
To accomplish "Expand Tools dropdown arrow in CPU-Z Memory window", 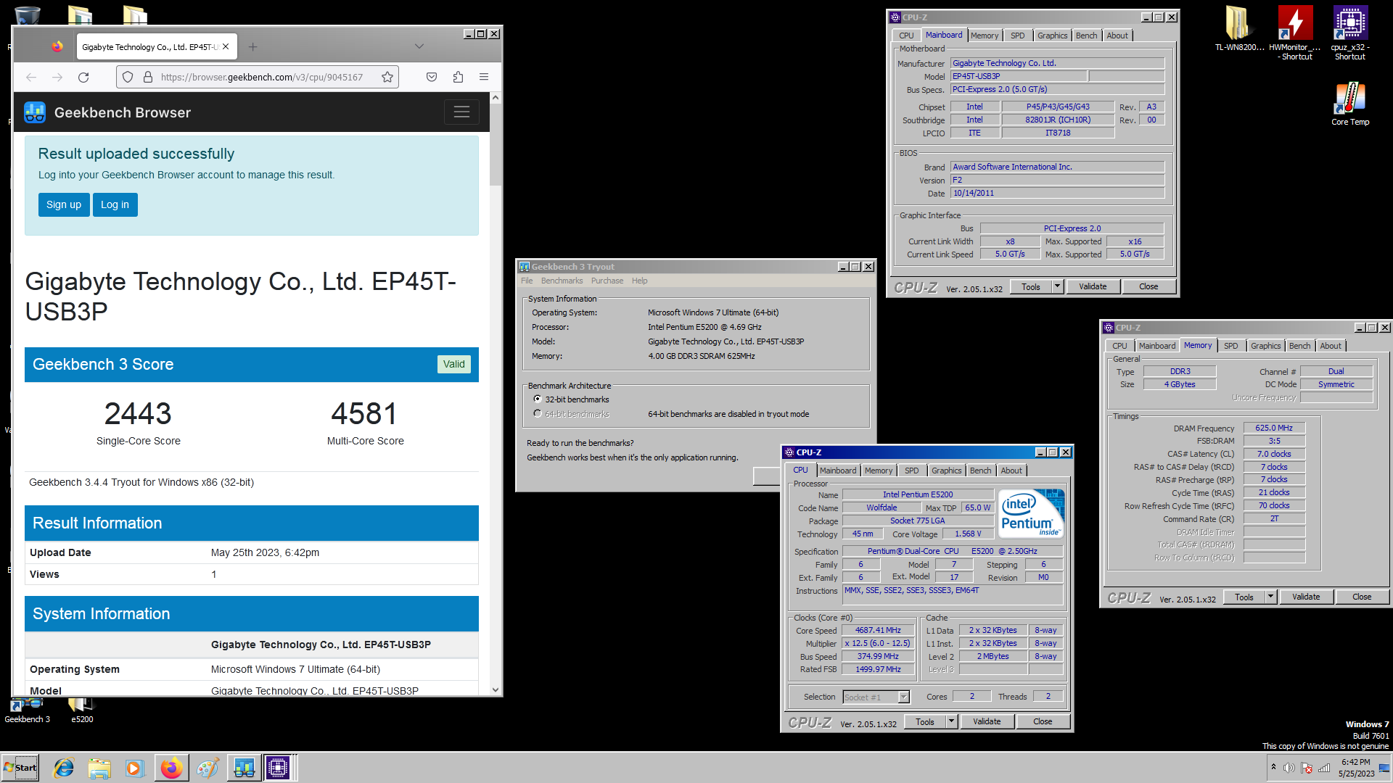I will pos(1270,597).
